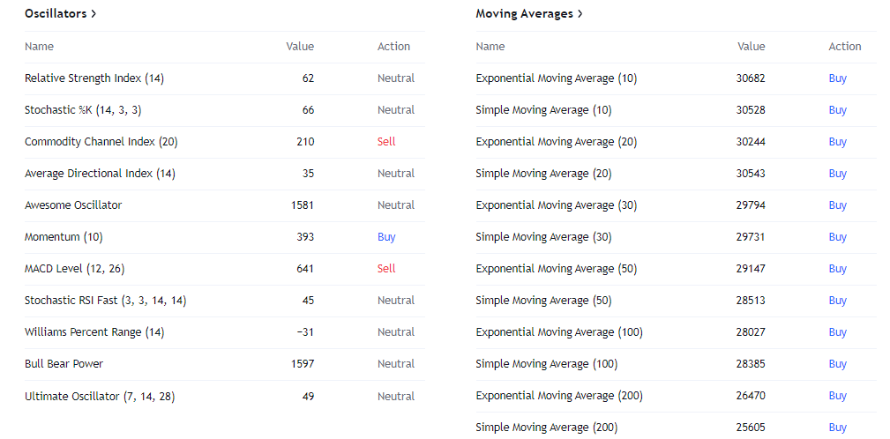Image resolution: width=890 pixels, height=439 pixels.
Task: Click the Buy action for Momentum (10)
Action: click(386, 237)
